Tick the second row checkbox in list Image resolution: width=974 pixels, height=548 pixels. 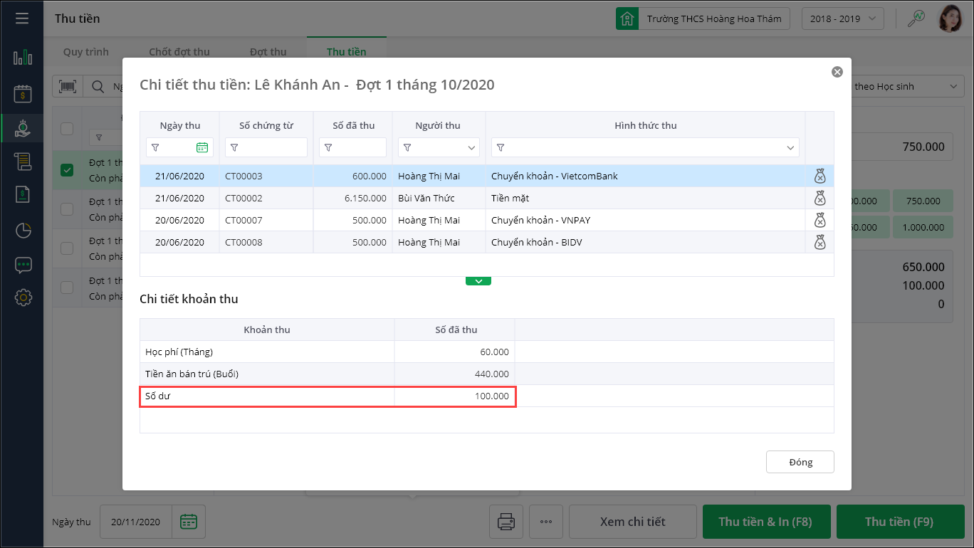tap(67, 209)
